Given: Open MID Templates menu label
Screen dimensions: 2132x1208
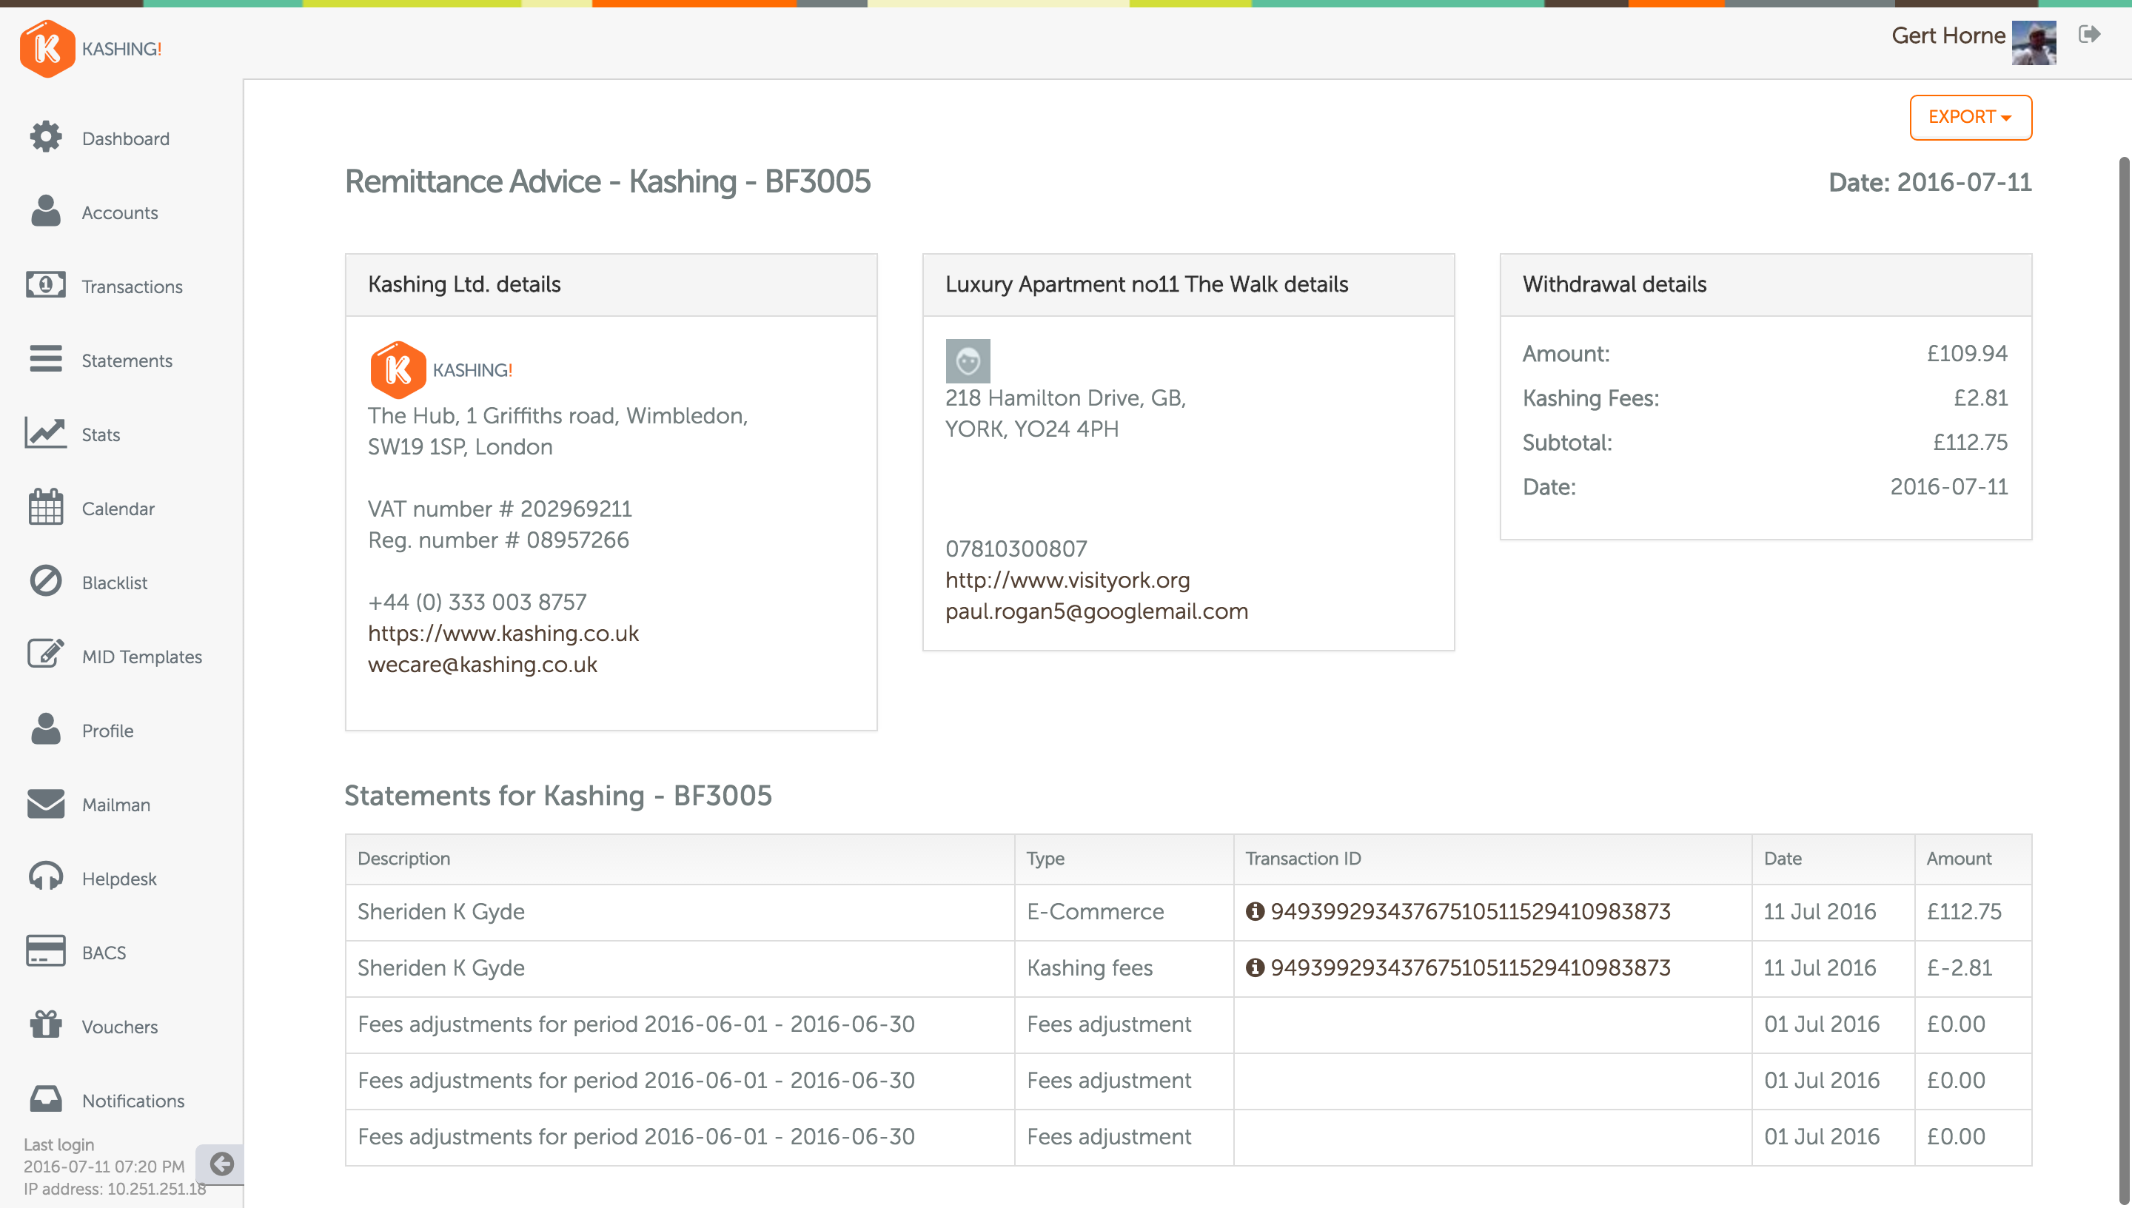Looking at the screenshot, I should (142, 657).
